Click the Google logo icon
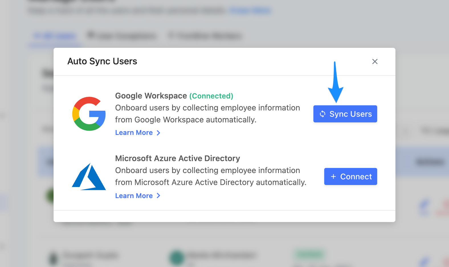The image size is (449, 267). [x=89, y=114]
